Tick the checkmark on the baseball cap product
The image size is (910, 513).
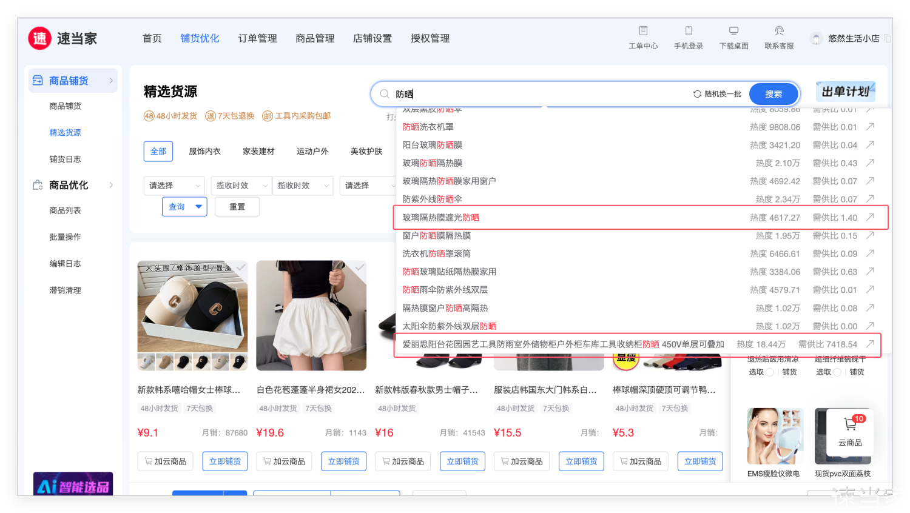pyautogui.click(x=241, y=267)
